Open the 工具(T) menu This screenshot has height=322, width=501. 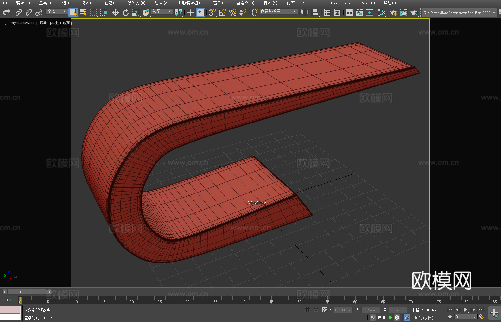(46, 3)
